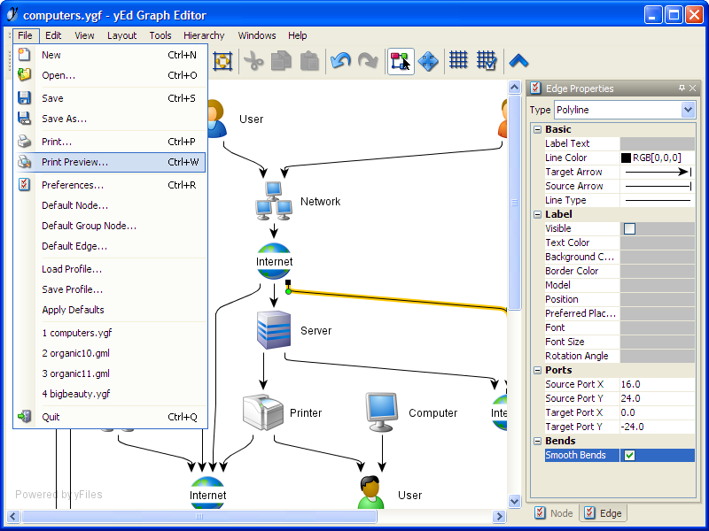The image size is (709, 531).
Task: Switch to the Edge properties tab
Action: [x=604, y=513]
